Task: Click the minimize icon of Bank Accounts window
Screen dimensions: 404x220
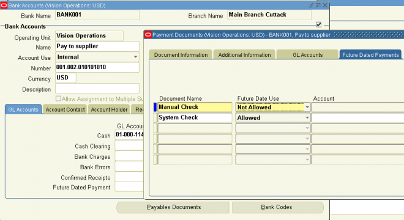Action: [x=311, y=5]
